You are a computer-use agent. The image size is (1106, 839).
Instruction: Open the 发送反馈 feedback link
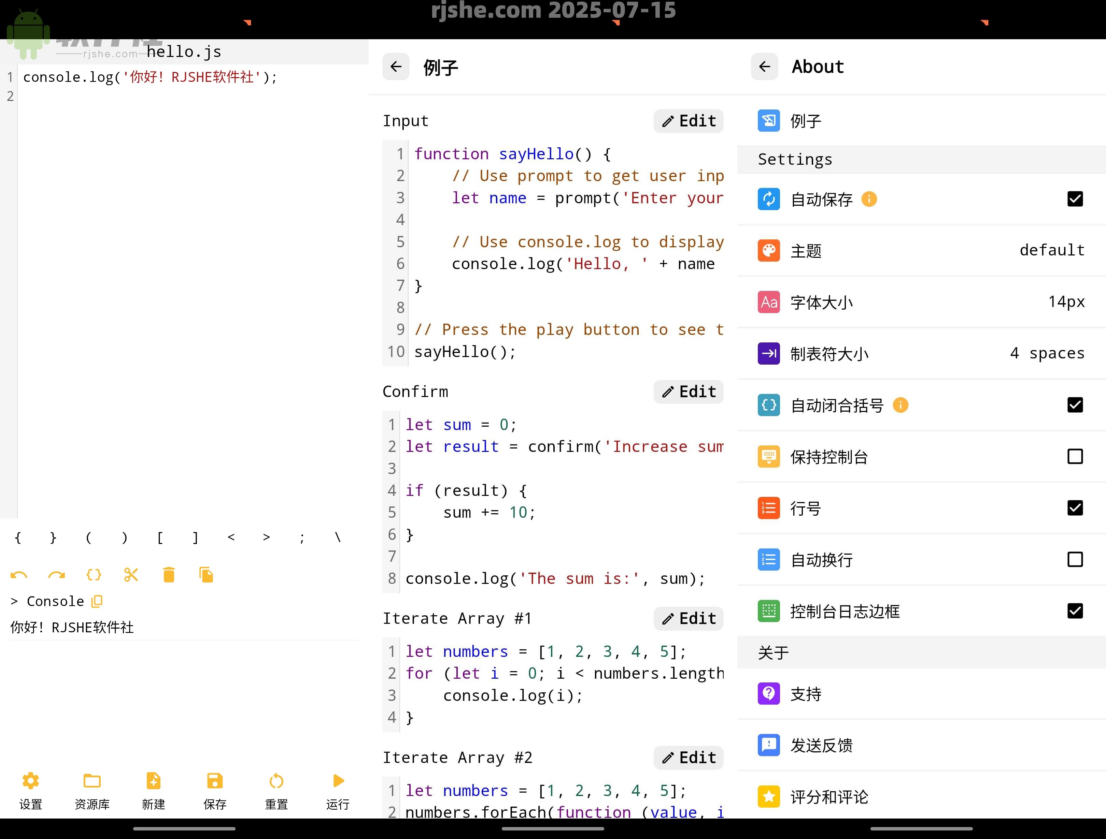click(822, 745)
